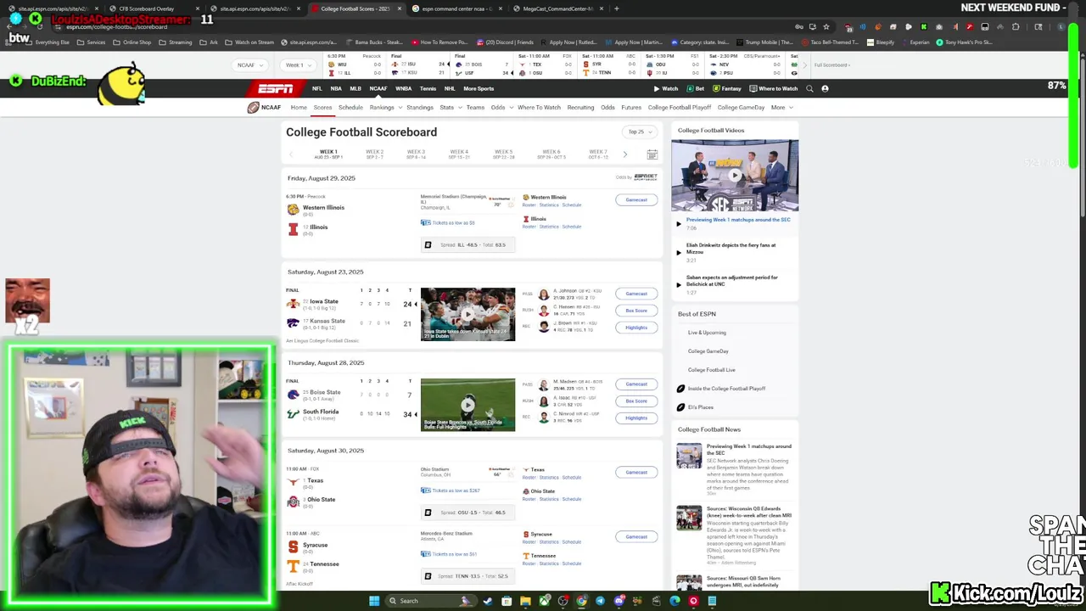Open the Schedule nav tab
Image resolution: width=1086 pixels, height=611 pixels.
[x=350, y=108]
